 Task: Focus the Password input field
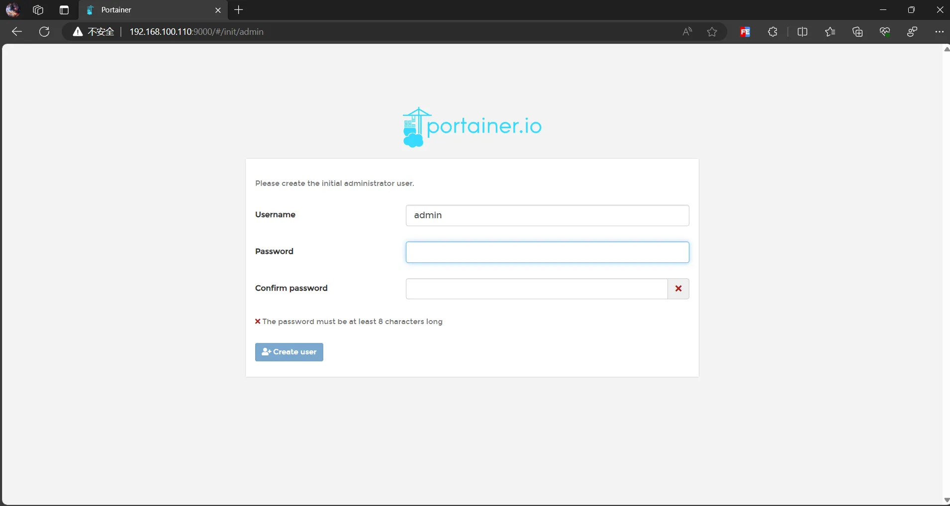[547, 252]
